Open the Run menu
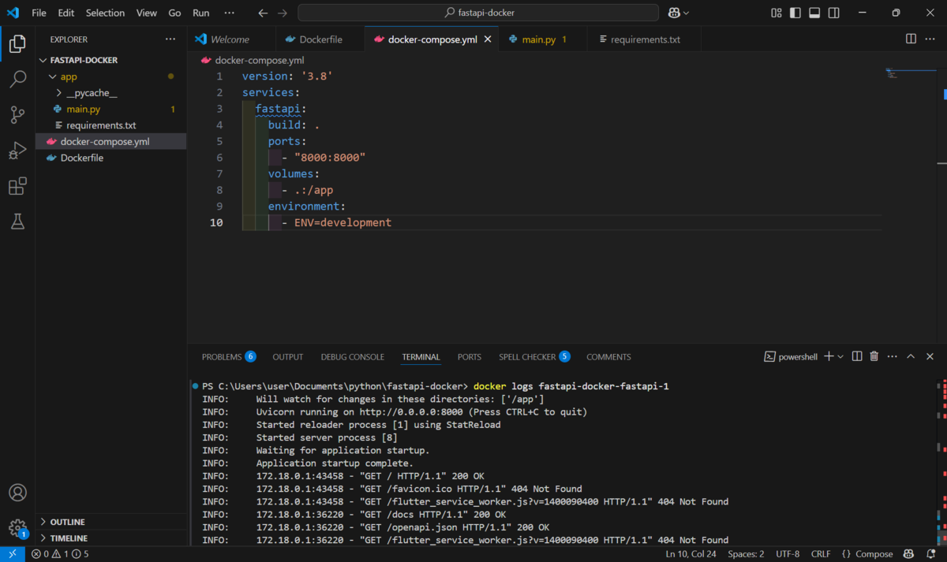Image resolution: width=947 pixels, height=562 pixels. pyautogui.click(x=201, y=13)
